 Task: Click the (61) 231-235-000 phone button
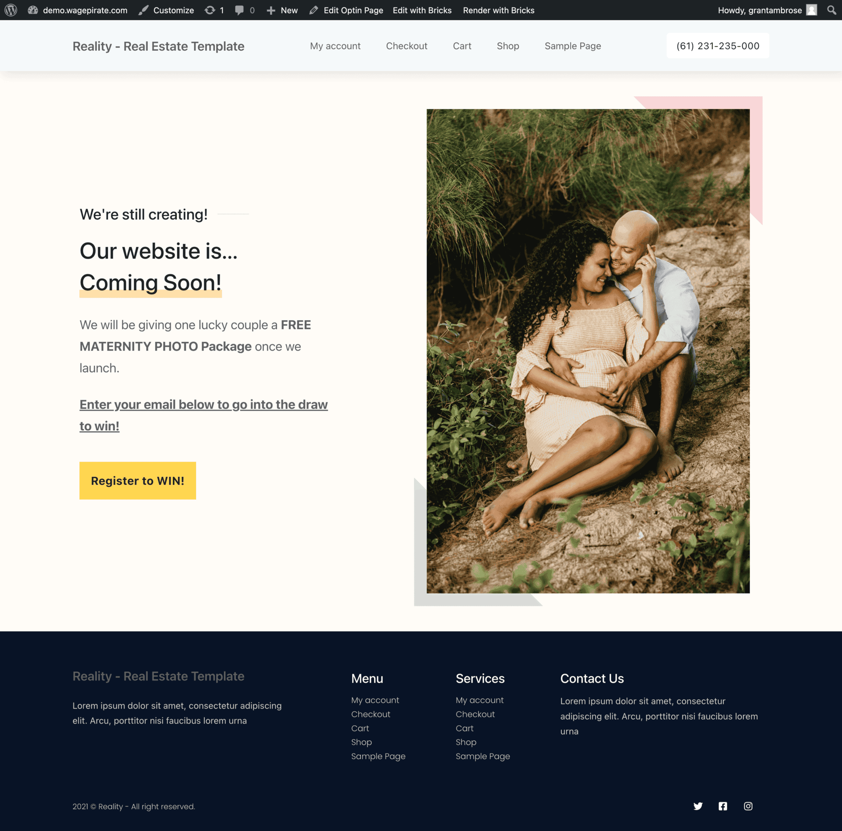[x=717, y=46]
